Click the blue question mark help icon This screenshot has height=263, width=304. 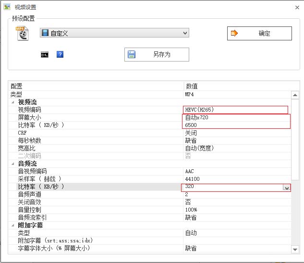60,54
